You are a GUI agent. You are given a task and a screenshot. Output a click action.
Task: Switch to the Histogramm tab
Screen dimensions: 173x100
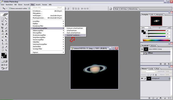click(x=159, y=15)
